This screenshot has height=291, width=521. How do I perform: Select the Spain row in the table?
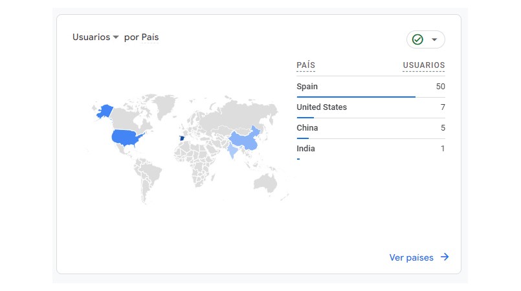coord(371,87)
